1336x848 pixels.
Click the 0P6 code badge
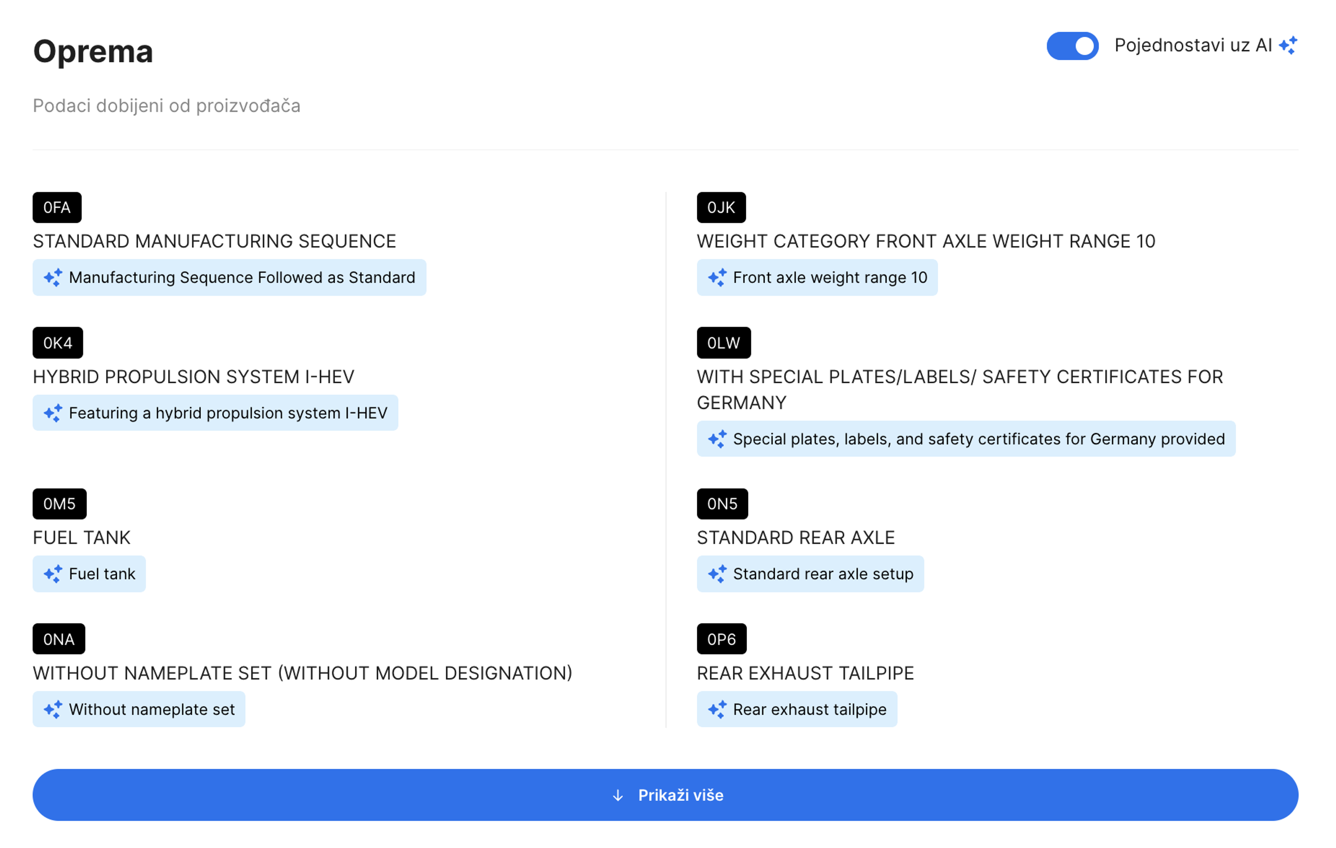721,639
